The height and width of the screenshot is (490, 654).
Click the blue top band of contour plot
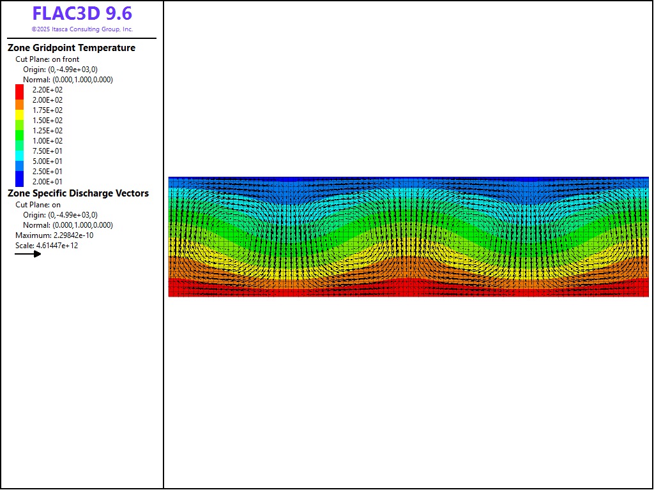(409, 181)
